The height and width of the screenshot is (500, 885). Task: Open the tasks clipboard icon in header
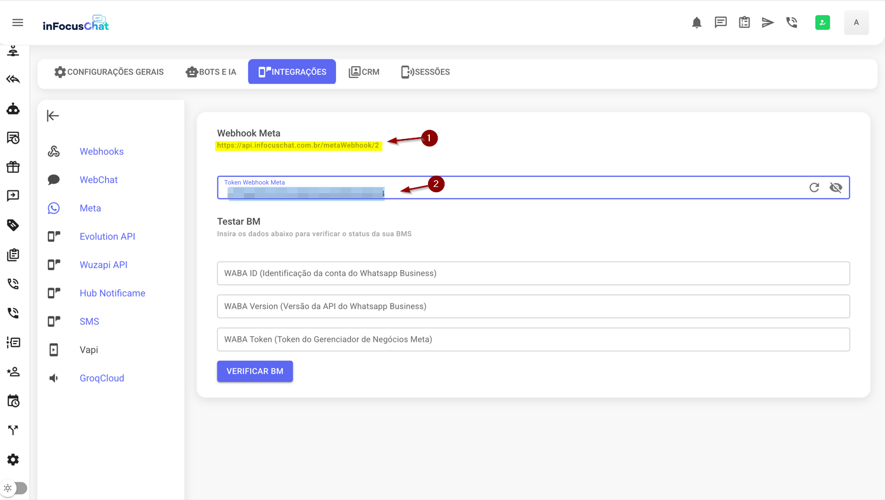(744, 23)
